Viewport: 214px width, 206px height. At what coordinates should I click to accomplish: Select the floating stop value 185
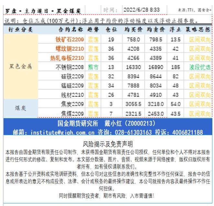click(x=176, y=67)
